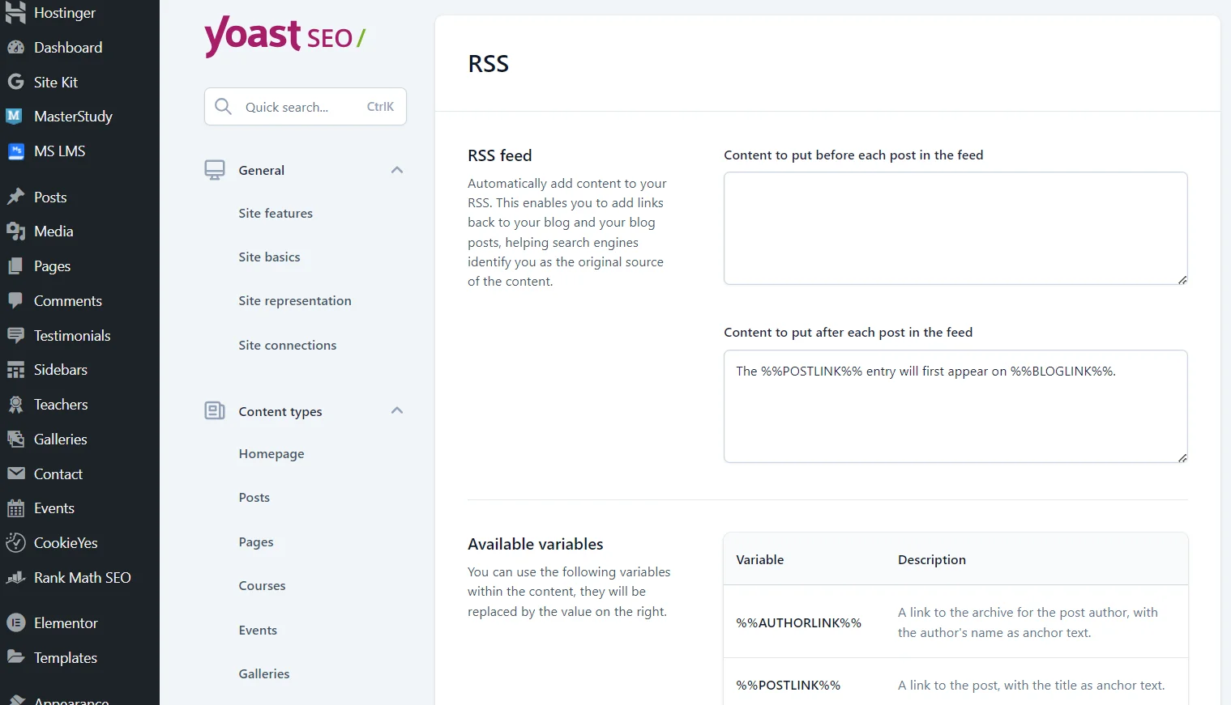Click the General monitor icon
This screenshot has height=705, width=1231.
[215, 170]
